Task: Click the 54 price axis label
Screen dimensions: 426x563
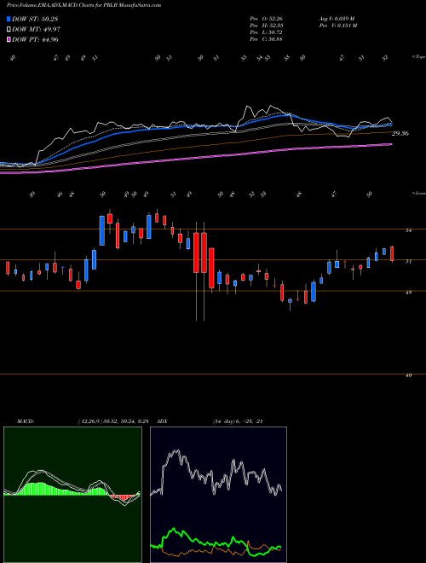Action: click(408, 230)
